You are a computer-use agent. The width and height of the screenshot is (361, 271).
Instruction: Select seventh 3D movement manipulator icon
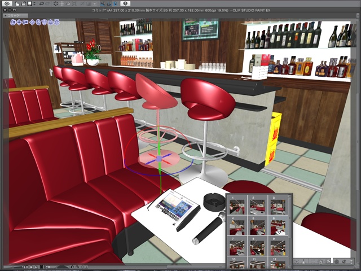click(x=51, y=22)
